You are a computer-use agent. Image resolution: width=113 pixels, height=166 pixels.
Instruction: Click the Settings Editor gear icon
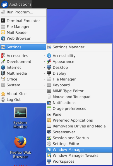pyautogui.click(x=49, y=144)
